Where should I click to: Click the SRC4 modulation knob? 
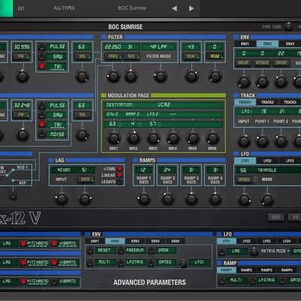click(x=173, y=138)
